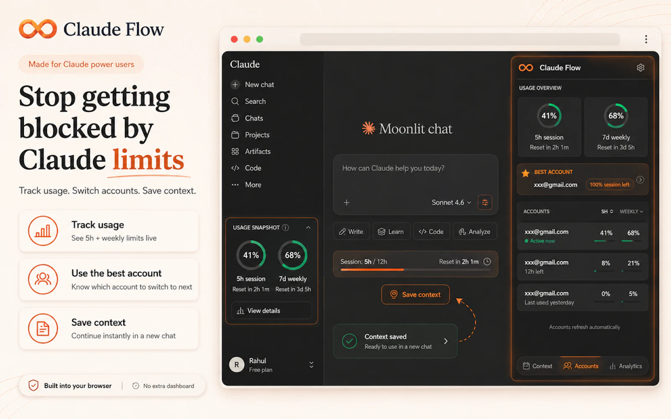671x419 pixels.
Task: Click the Best Account star icon
Action: 525,173
